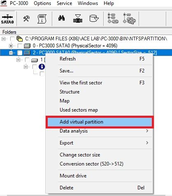Open the crossed tools utilities icon

point(26,19)
